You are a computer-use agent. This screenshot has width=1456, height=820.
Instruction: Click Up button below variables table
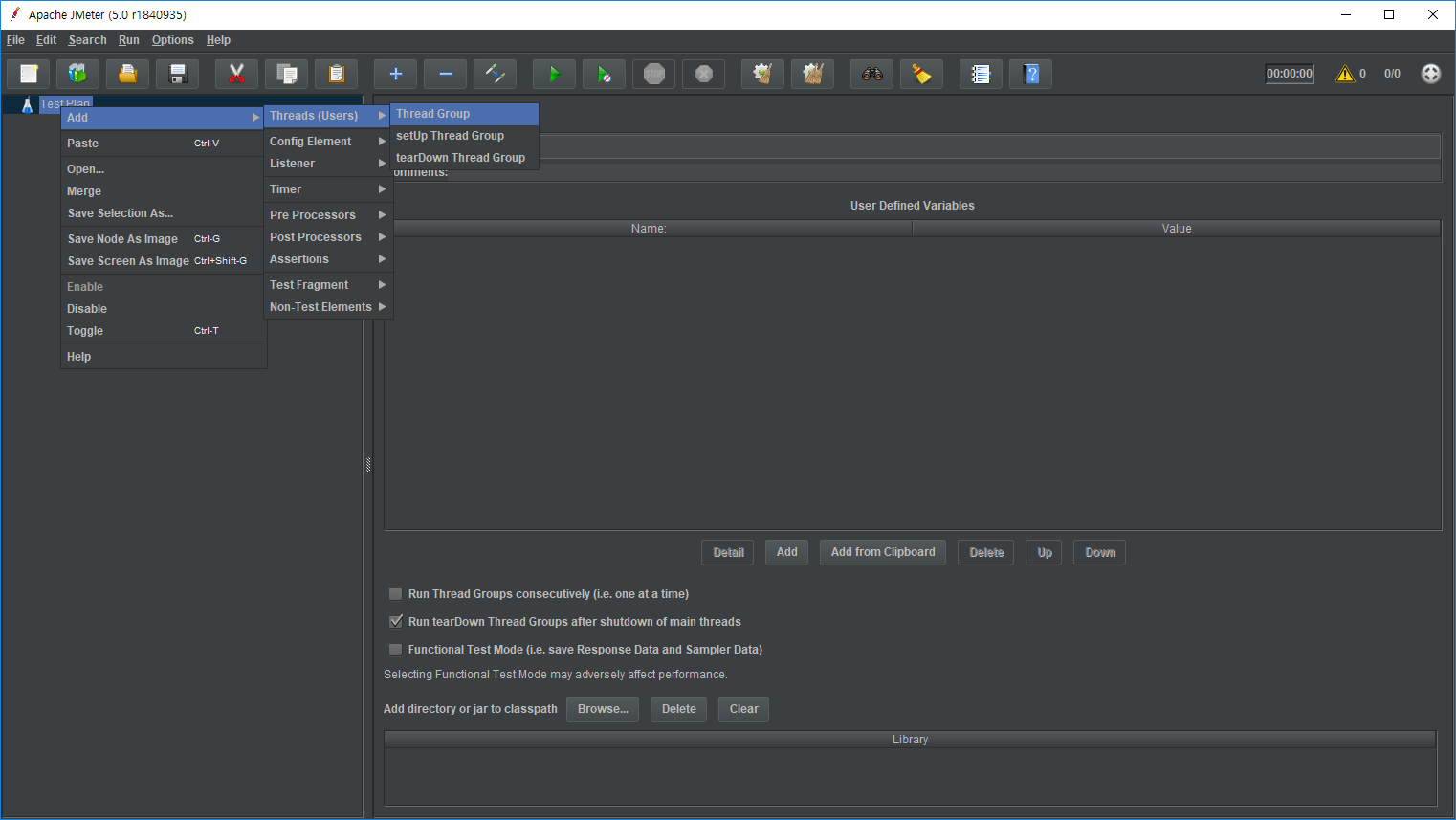[1045, 553]
